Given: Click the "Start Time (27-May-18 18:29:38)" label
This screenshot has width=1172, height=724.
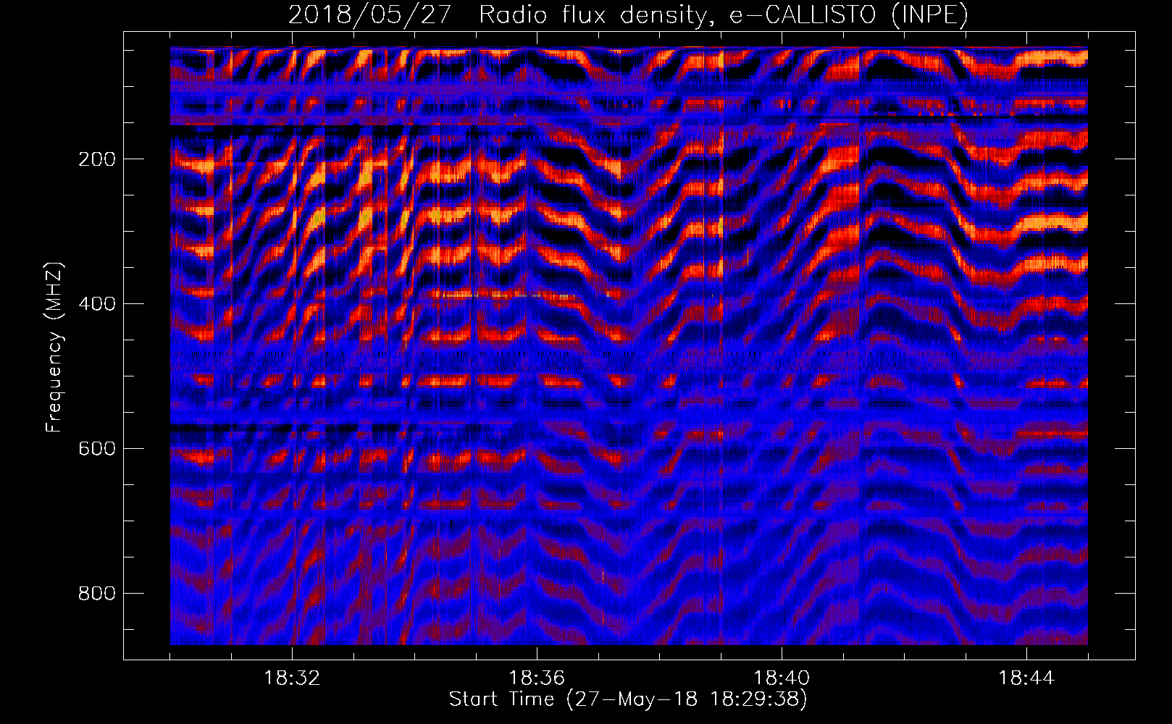Looking at the screenshot, I should click(x=628, y=699).
